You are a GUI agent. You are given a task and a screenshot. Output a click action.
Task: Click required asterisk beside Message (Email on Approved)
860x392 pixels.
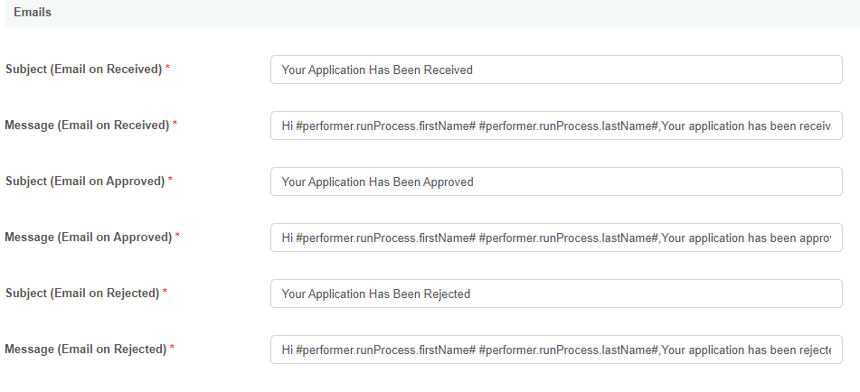coord(177,237)
